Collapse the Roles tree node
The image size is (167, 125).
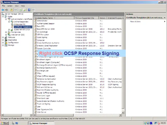click(x=3, y=17)
